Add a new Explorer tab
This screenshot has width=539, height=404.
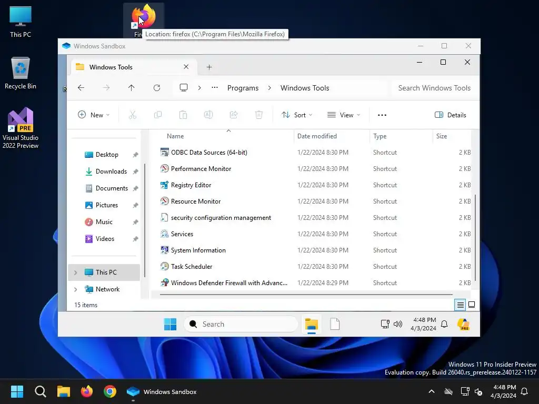[x=209, y=67]
